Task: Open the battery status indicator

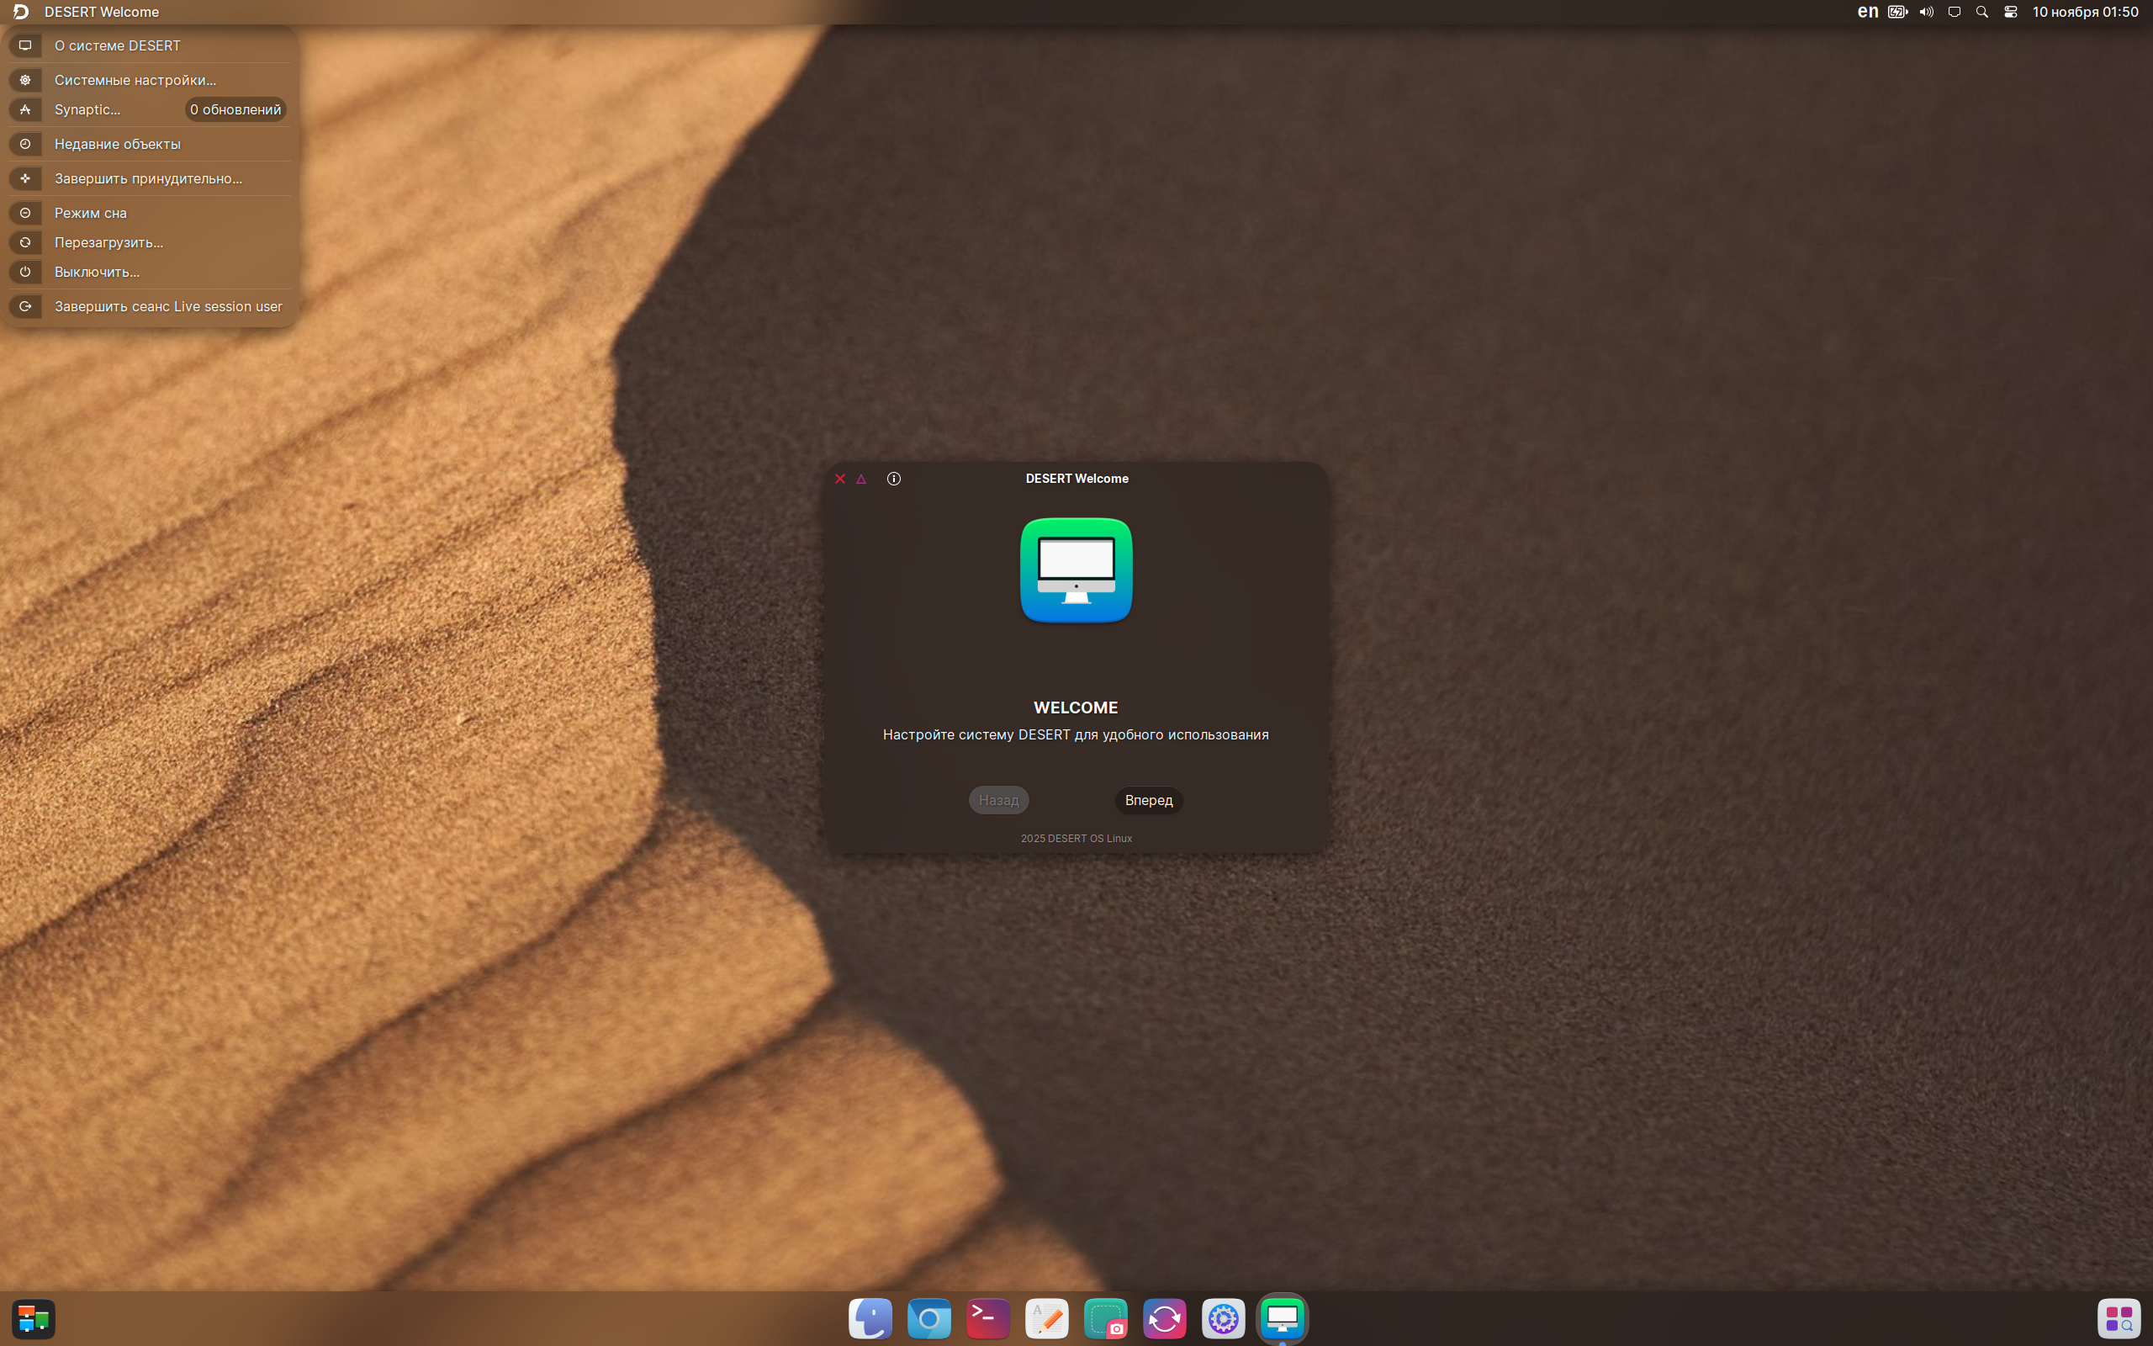Action: pos(1897,12)
